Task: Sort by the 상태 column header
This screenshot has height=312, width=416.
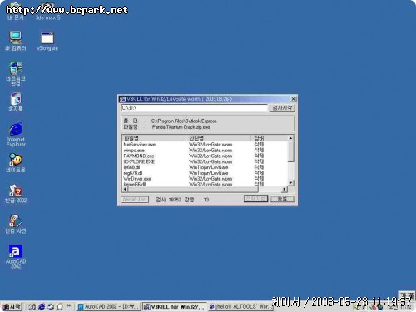Action: (270, 138)
